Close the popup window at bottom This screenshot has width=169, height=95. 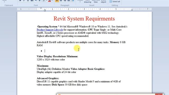click(x=159, y=94)
